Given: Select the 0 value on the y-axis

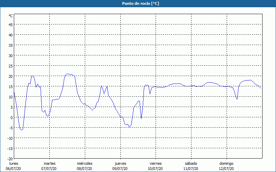Looking at the screenshot, I should [11, 117].
